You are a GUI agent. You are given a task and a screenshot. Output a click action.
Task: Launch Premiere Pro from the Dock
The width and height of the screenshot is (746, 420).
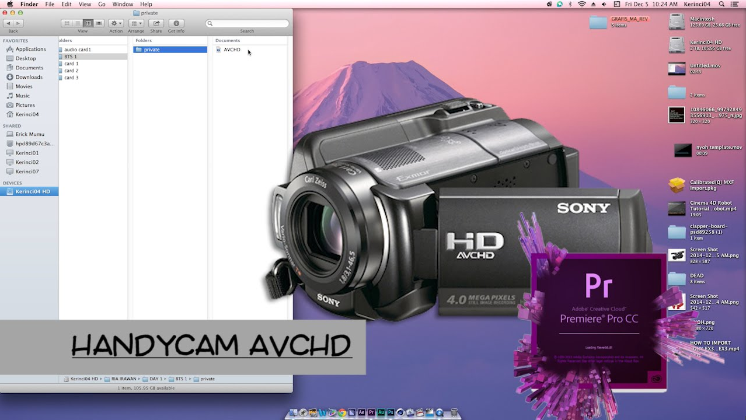click(371, 412)
